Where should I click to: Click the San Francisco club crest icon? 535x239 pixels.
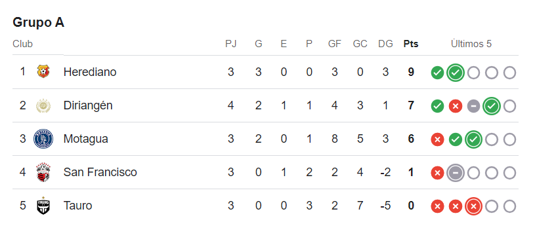click(43, 172)
